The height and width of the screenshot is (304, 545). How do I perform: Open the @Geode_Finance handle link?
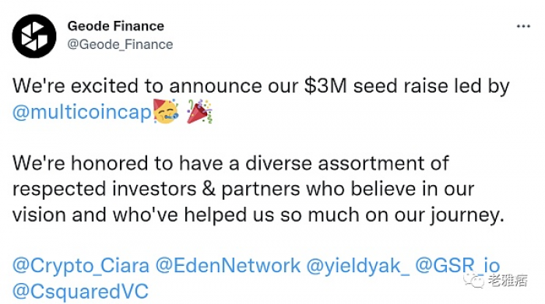point(120,44)
